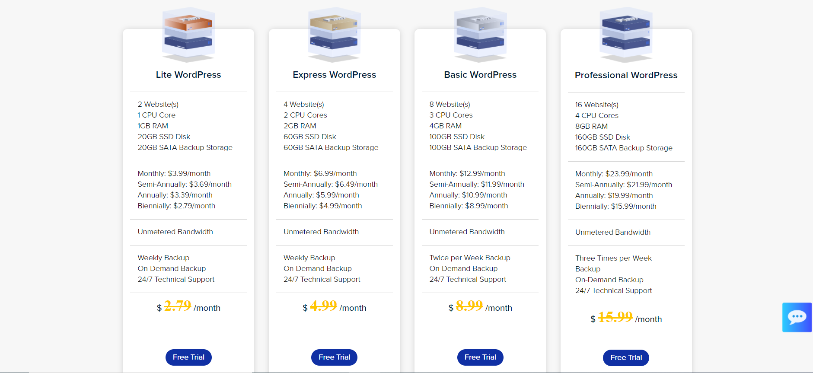813x373 pixels.
Task: Click "Semi-Annually: $6.49/month" text
Action: (x=331, y=184)
